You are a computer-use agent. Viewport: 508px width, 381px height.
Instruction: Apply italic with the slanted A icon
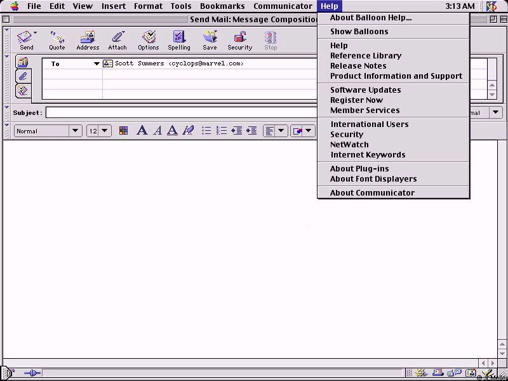point(157,131)
